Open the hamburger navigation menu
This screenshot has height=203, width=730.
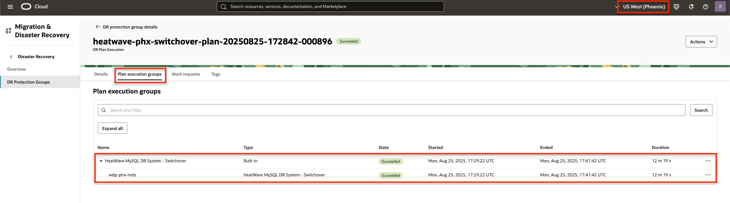pos(10,7)
